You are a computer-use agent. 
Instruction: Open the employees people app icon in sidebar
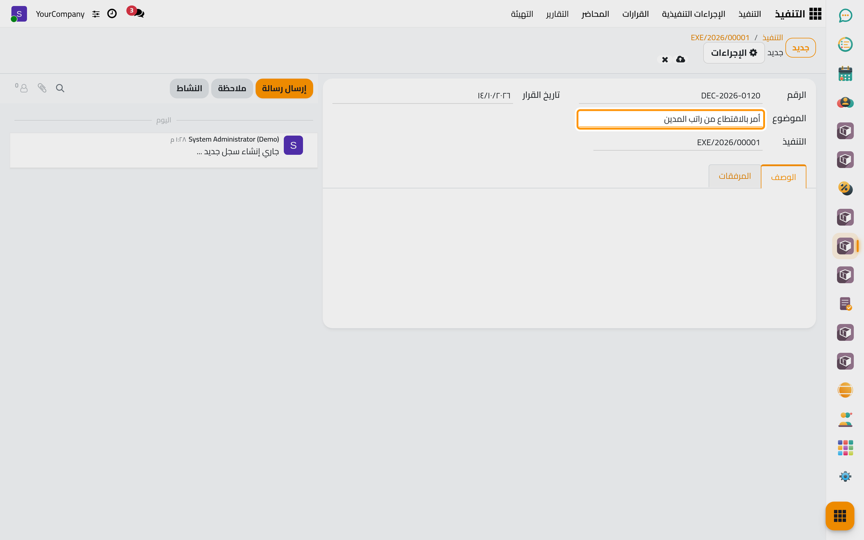tap(845, 419)
